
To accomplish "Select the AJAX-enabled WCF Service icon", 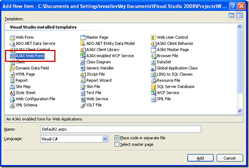I will (83, 56).
